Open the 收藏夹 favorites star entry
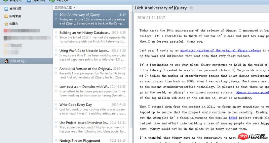 11,24
